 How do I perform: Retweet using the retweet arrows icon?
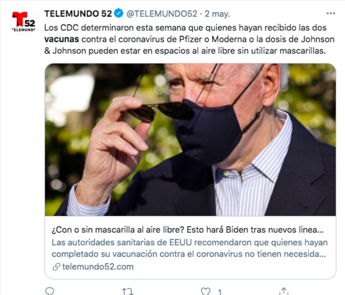[x=128, y=292]
